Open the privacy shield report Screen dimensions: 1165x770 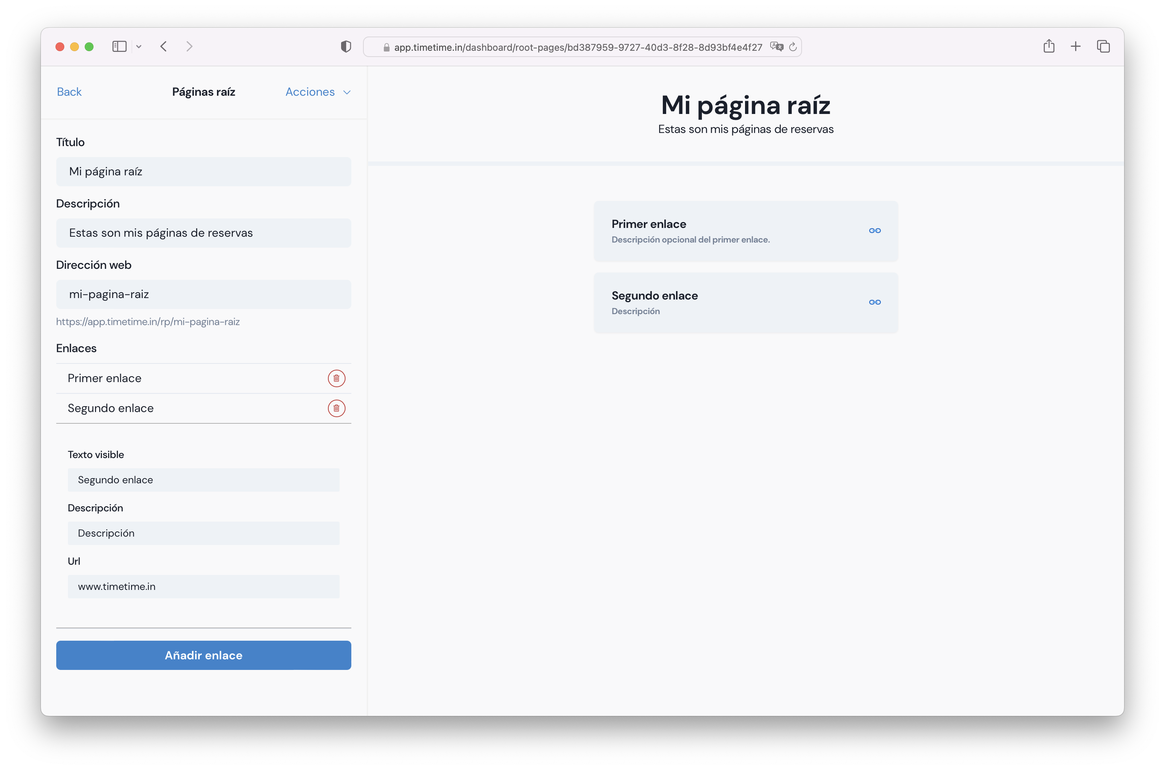point(346,47)
